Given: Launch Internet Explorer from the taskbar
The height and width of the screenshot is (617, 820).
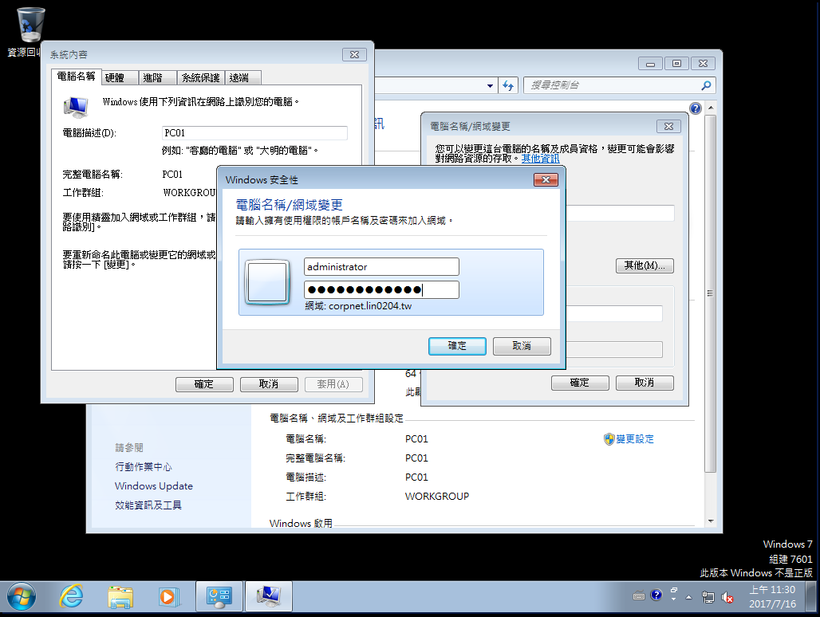Looking at the screenshot, I should point(72,596).
